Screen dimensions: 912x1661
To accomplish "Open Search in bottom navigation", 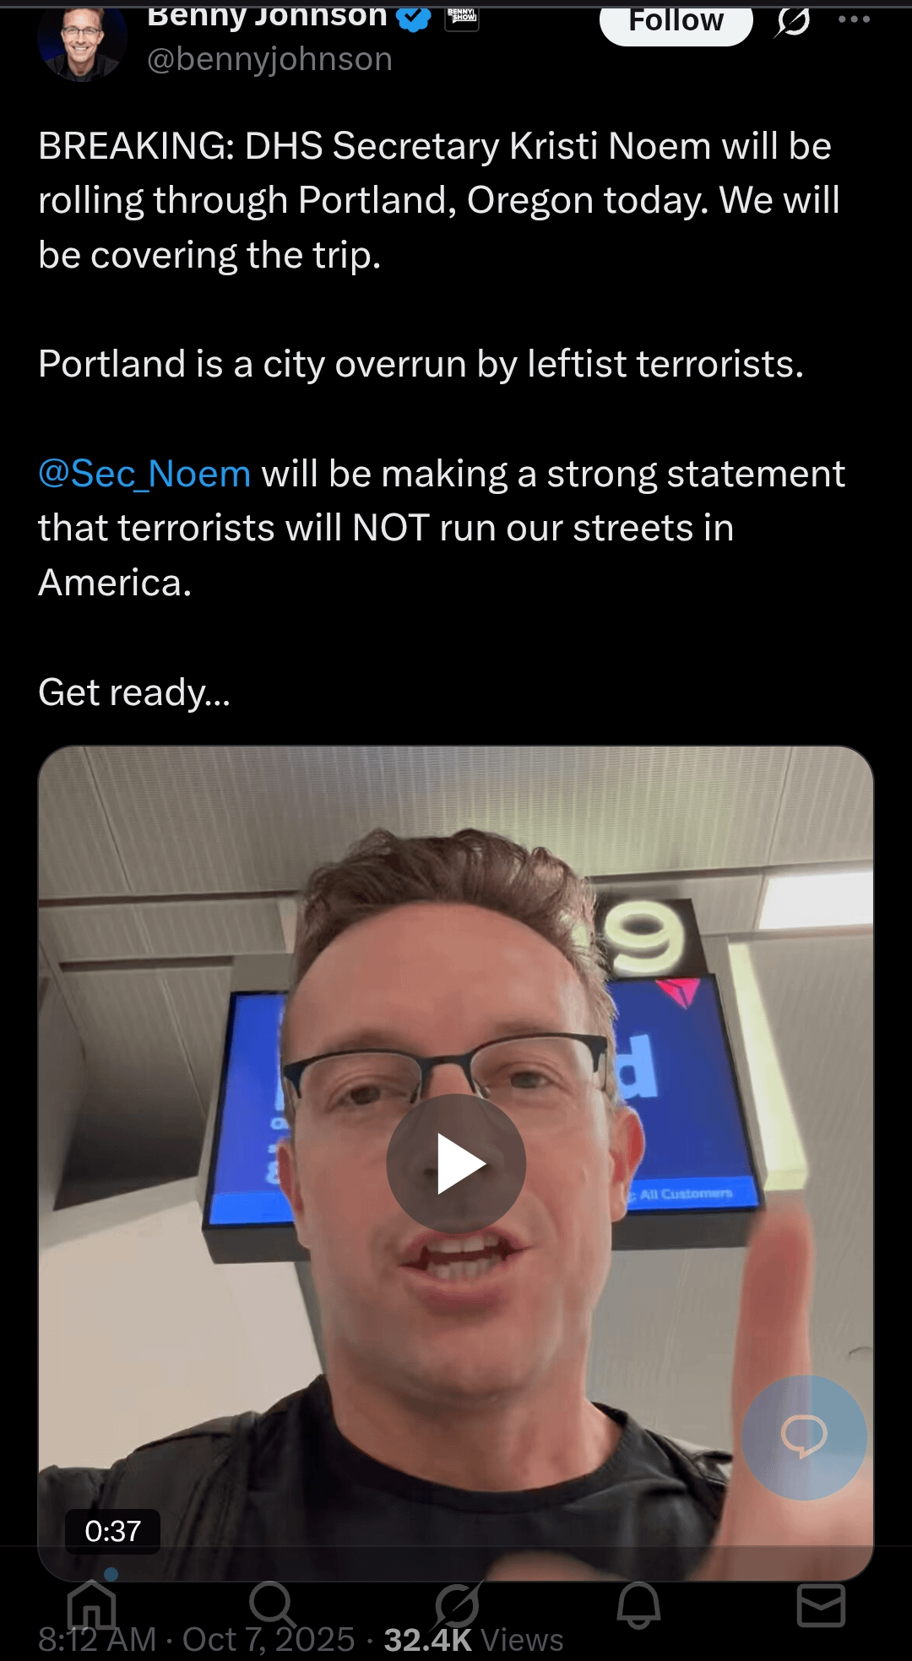I will [x=273, y=1604].
